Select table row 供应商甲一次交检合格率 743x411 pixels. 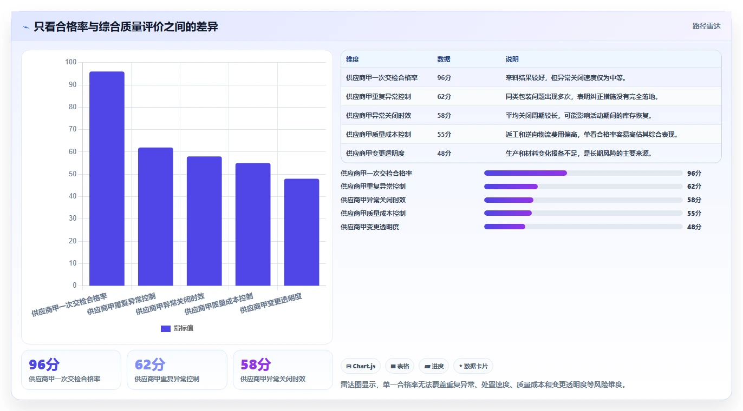(x=531, y=77)
